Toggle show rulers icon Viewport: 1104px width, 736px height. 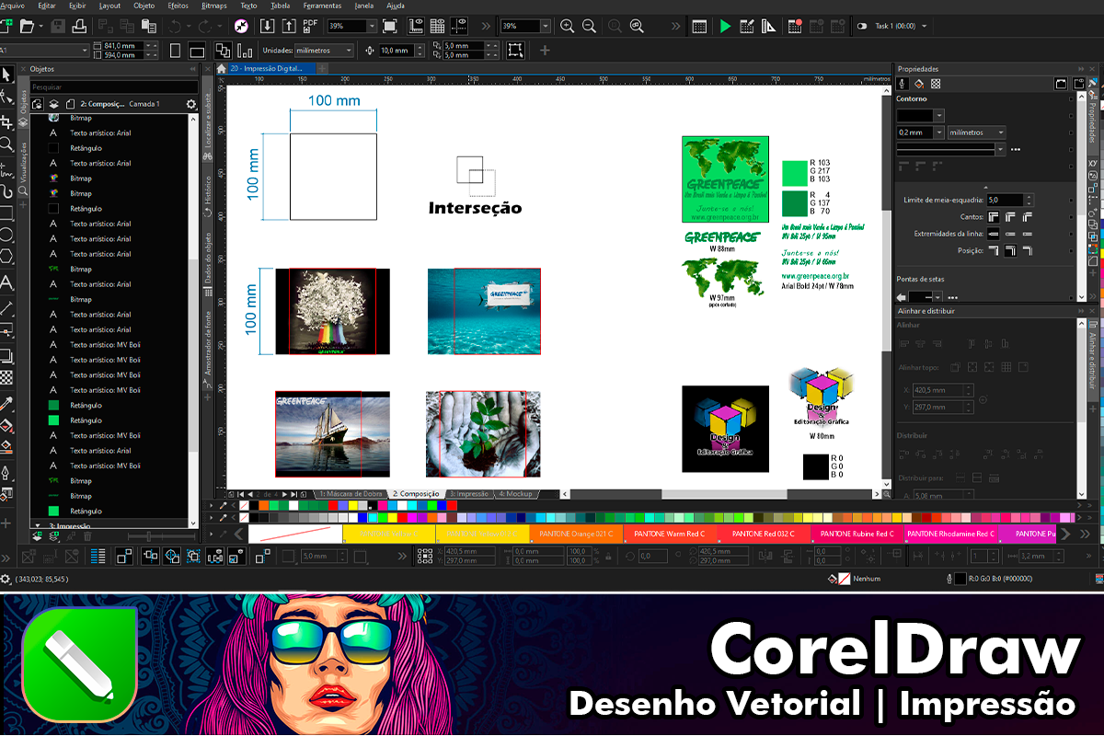click(416, 26)
